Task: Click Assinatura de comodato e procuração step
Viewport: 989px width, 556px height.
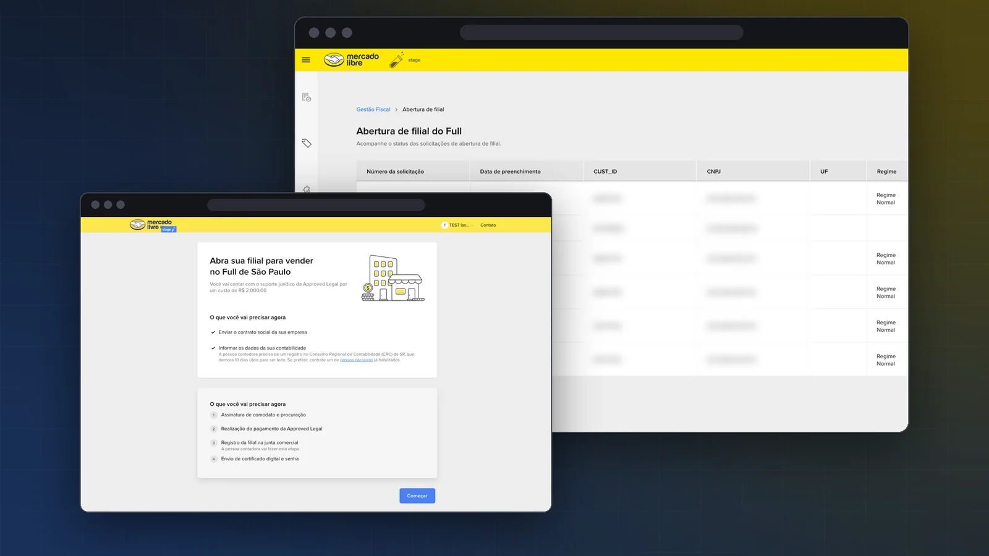Action: tap(263, 415)
